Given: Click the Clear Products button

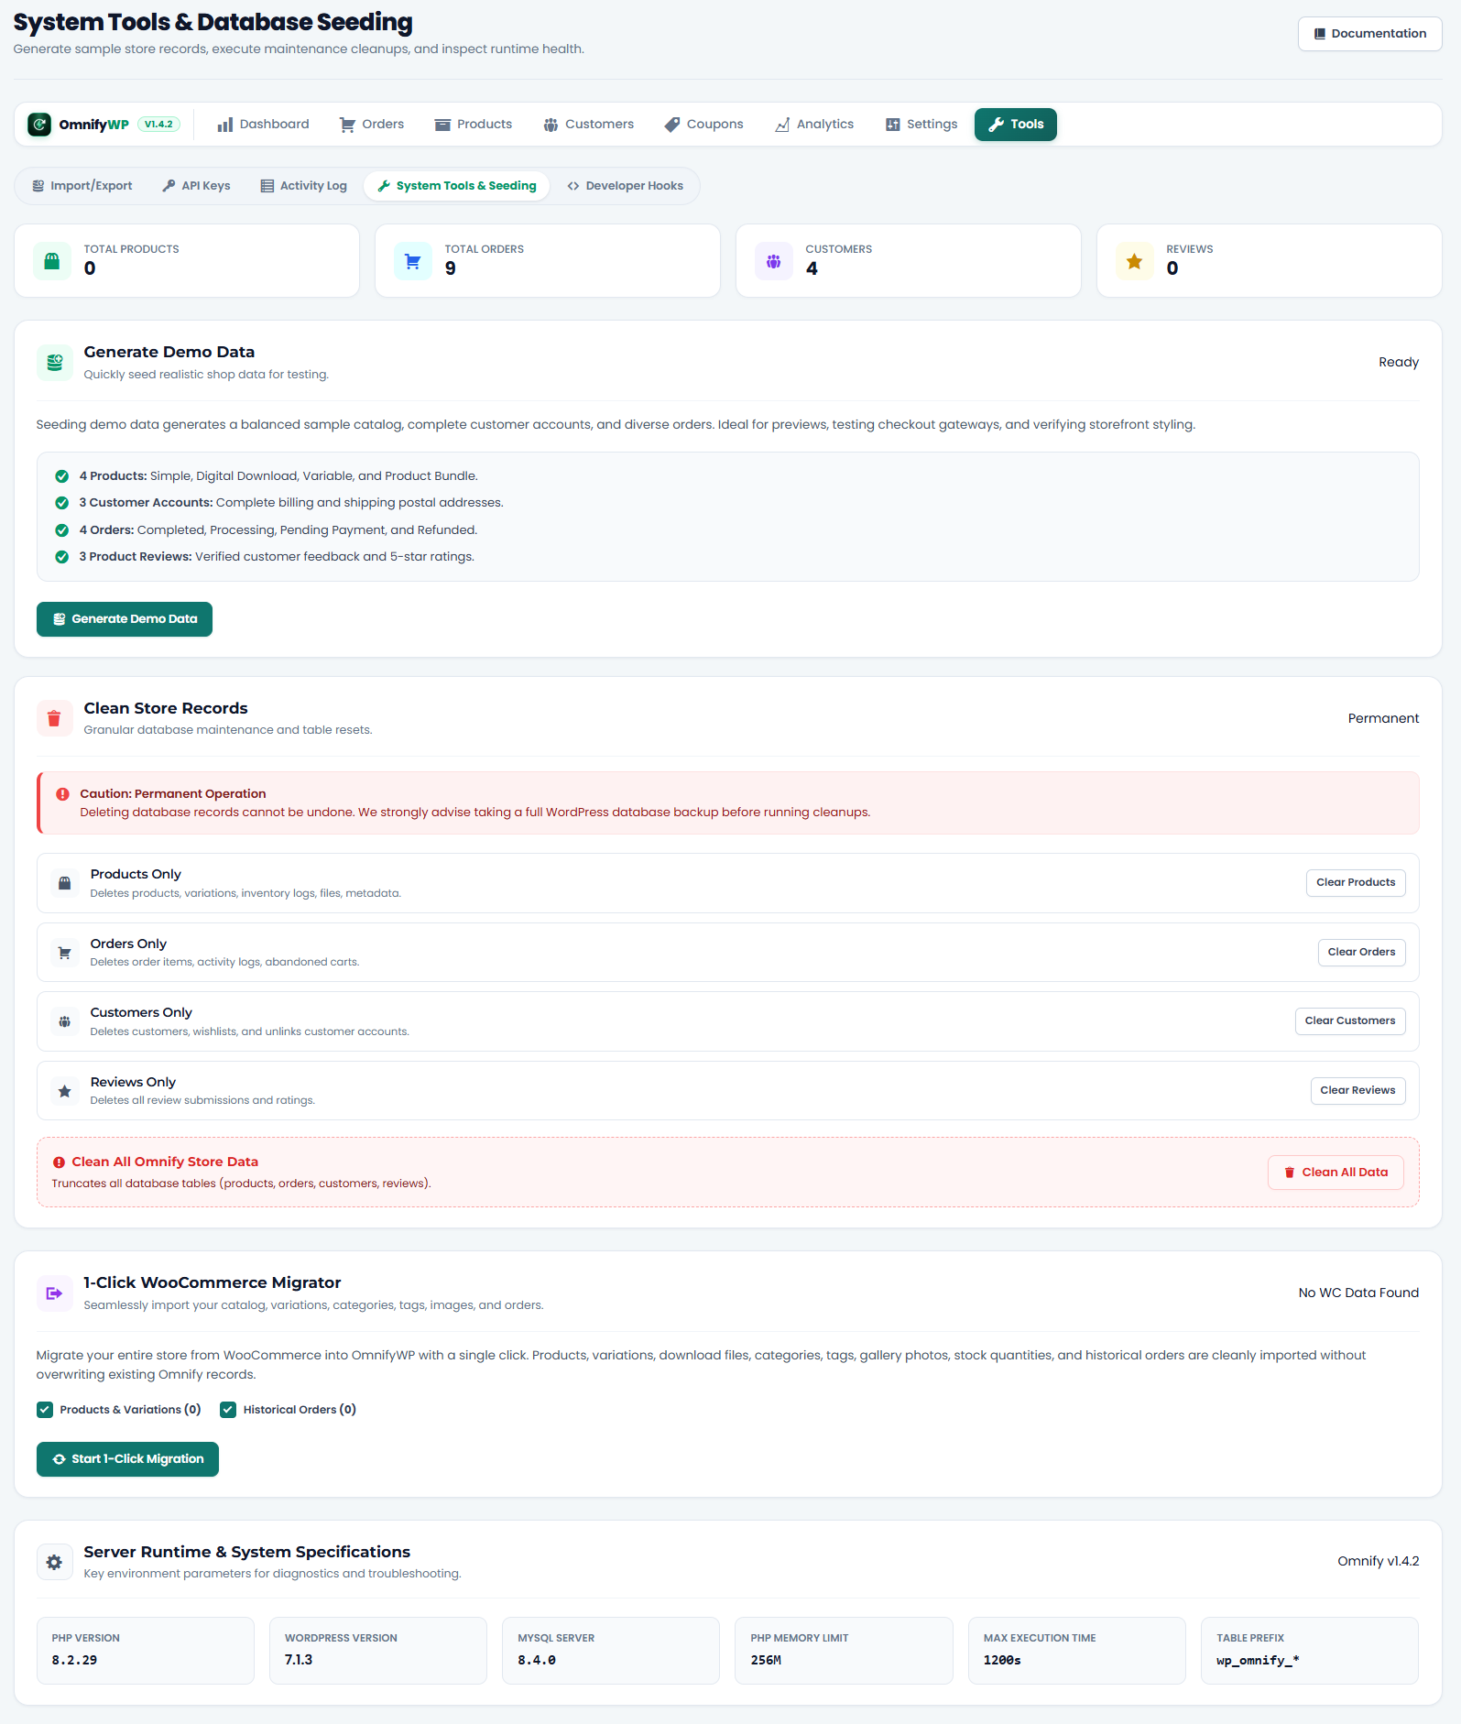Looking at the screenshot, I should [1356, 883].
